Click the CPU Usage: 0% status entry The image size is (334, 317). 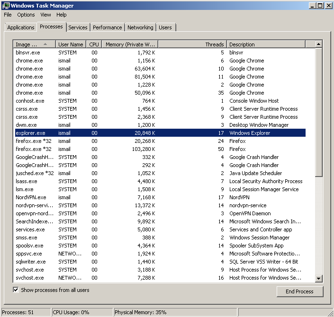pyautogui.click(x=82, y=312)
